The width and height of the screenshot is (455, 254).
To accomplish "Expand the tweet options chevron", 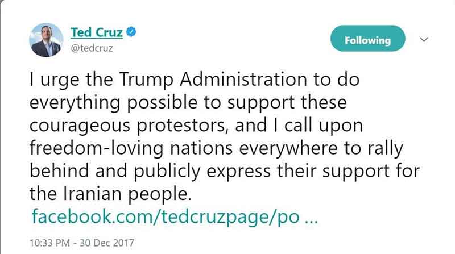I will point(423,40).
